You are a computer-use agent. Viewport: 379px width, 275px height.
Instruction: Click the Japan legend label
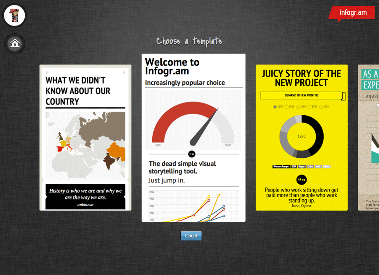(x=302, y=166)
